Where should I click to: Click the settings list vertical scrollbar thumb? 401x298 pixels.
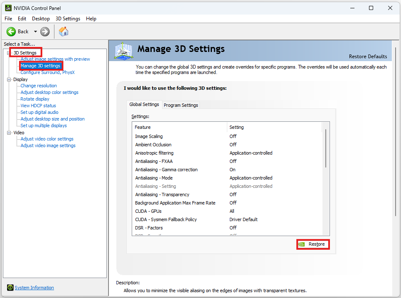pyautogui.click(x=325, y=148)
